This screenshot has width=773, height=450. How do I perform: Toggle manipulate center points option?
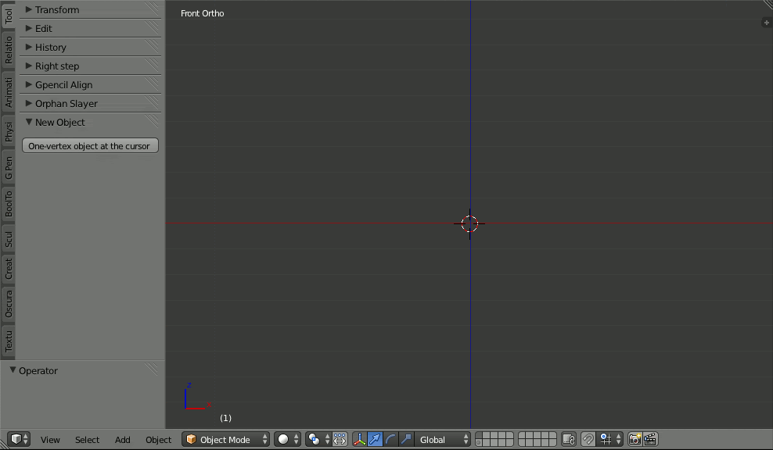click(340, 439)
